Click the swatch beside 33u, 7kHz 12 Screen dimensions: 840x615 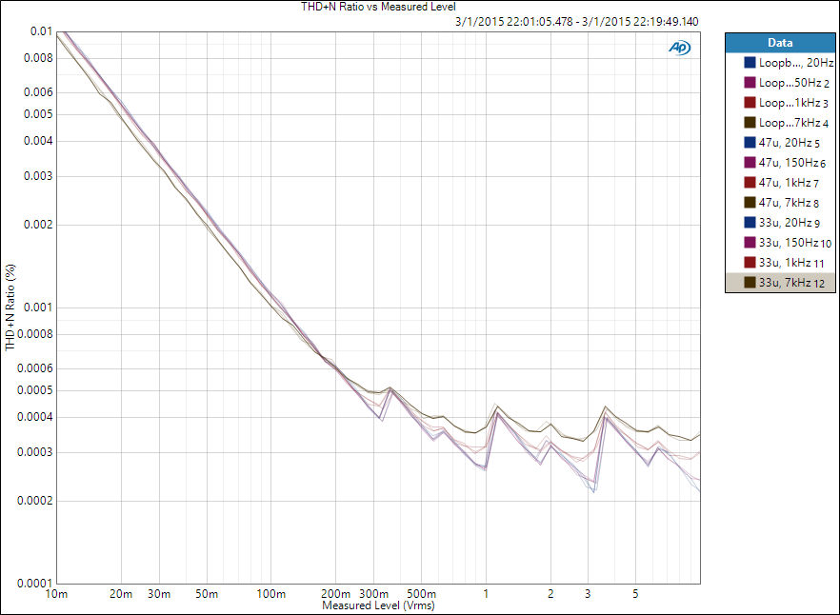pyautogui.click(x=750, y=283)
